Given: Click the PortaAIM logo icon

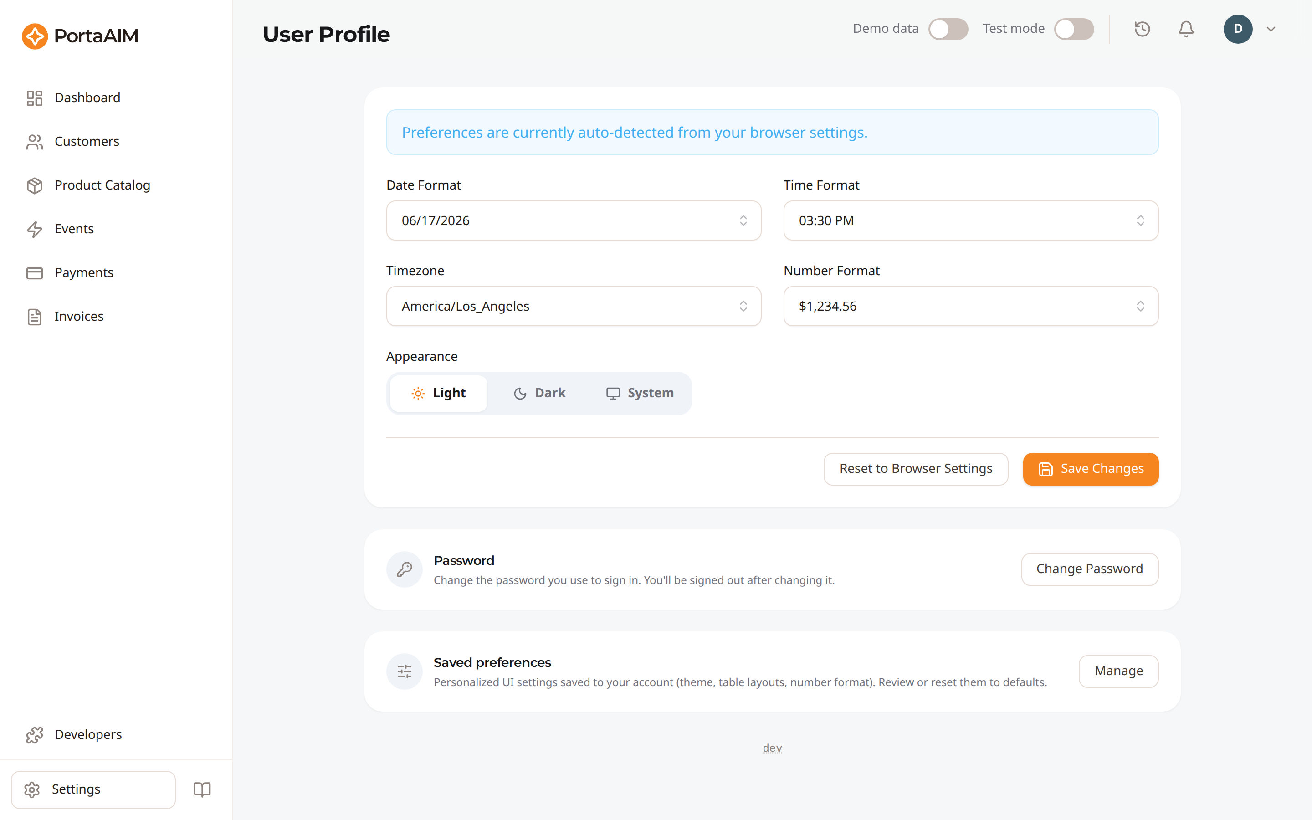Looking at the screenshot, I should point(35,36).
